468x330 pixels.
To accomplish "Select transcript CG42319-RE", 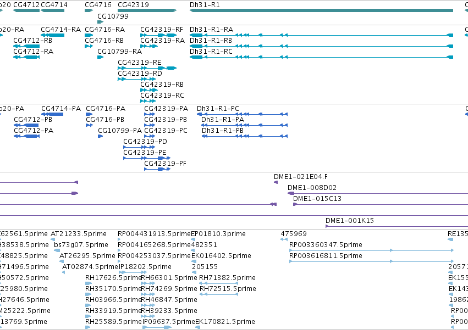I will 147,68.
